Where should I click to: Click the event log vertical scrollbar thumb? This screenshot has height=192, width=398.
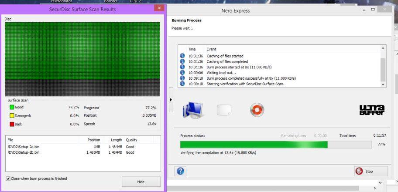(x=383, y=69)
